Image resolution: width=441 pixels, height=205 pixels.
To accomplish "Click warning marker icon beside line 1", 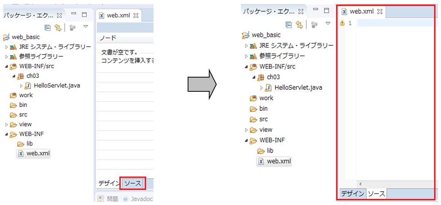I will (342, 23).
